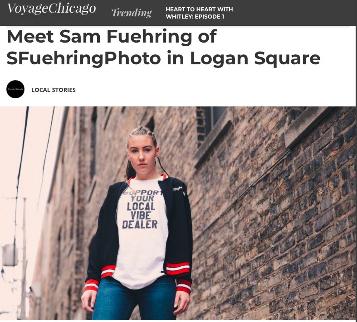The image size is (357, 322).
Task: Click the model's face in the photo
Action: (142, 154)
